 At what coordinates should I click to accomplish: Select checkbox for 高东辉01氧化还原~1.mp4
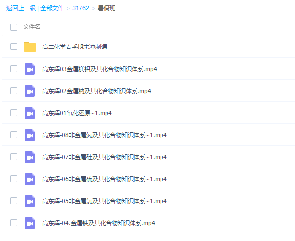14,113
